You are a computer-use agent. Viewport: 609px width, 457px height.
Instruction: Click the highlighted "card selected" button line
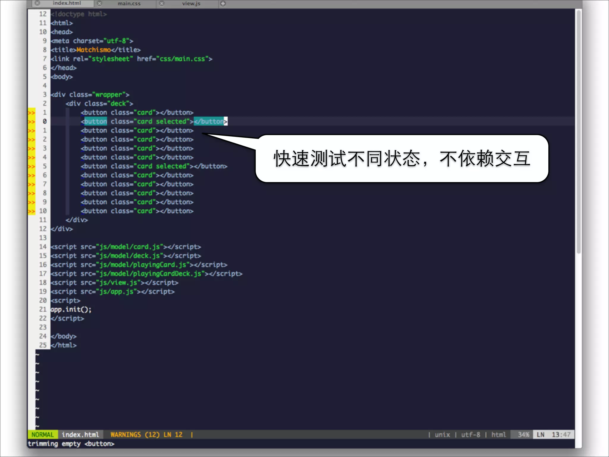154,121
